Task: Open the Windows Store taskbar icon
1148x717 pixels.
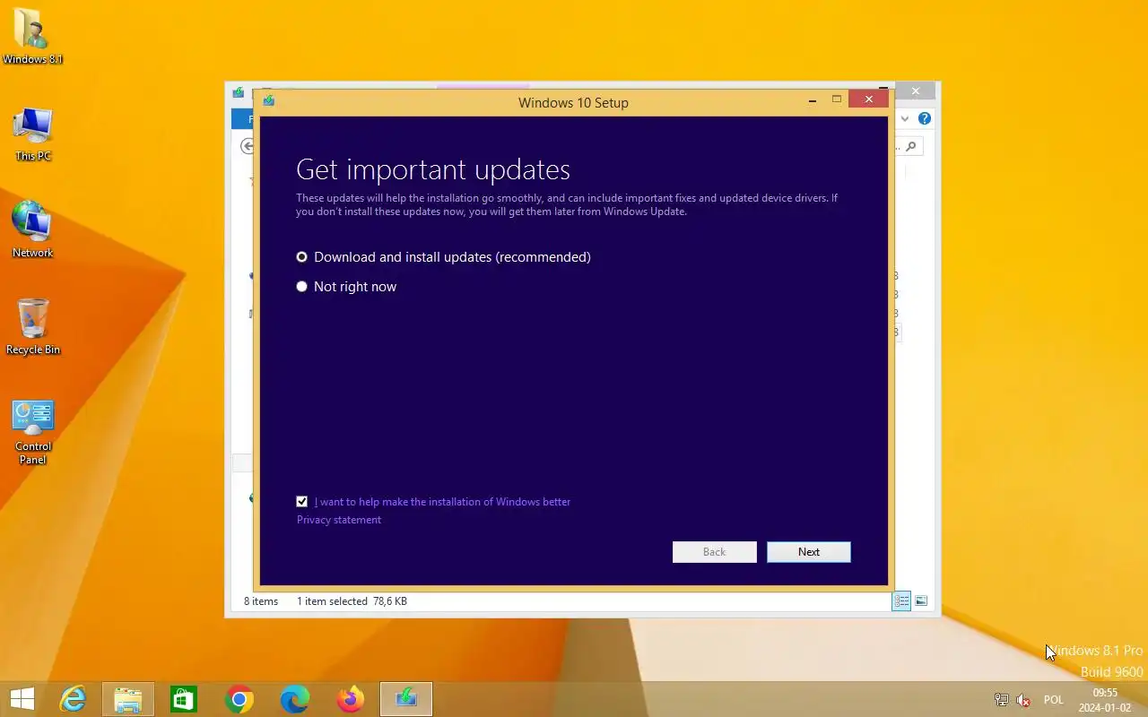Action: [x=184, y=699]
